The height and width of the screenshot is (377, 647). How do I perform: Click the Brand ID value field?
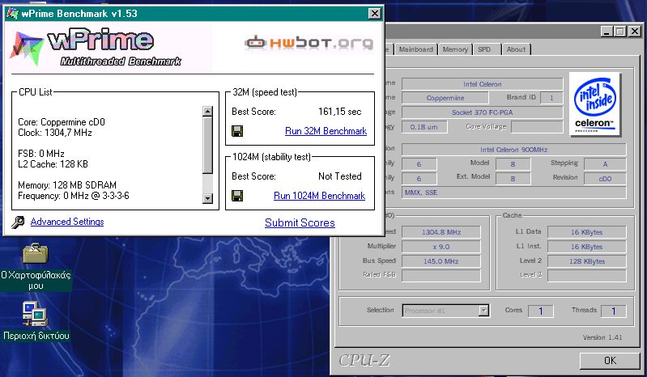pyautogui.click(x=551, y=98)
